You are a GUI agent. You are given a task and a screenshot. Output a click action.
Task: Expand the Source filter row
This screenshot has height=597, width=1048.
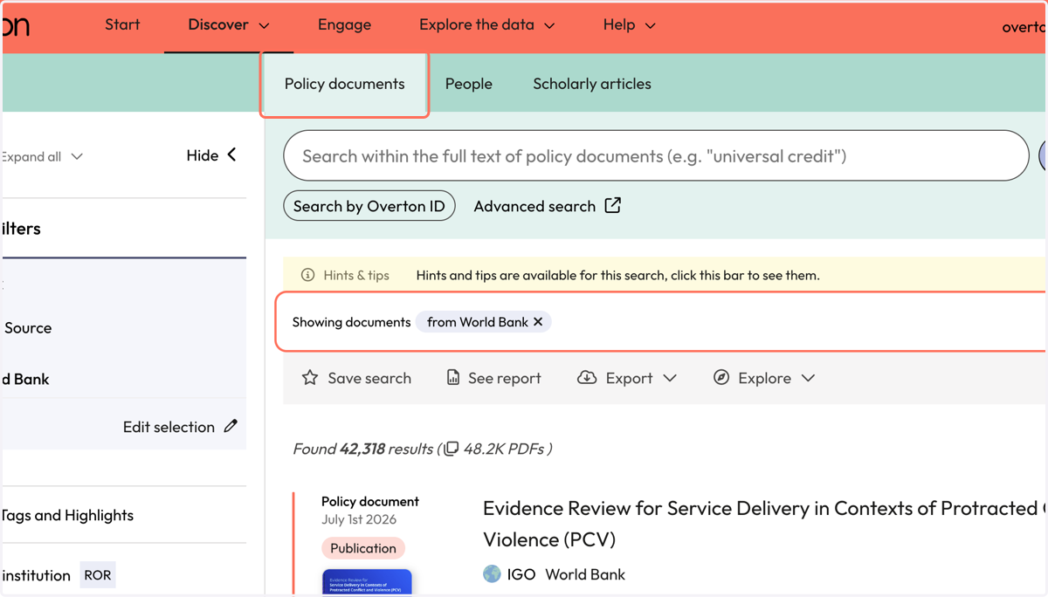click(x=122, y=328)
